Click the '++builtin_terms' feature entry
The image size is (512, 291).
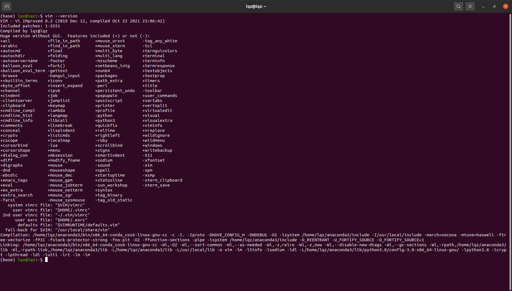click(19, 81)
